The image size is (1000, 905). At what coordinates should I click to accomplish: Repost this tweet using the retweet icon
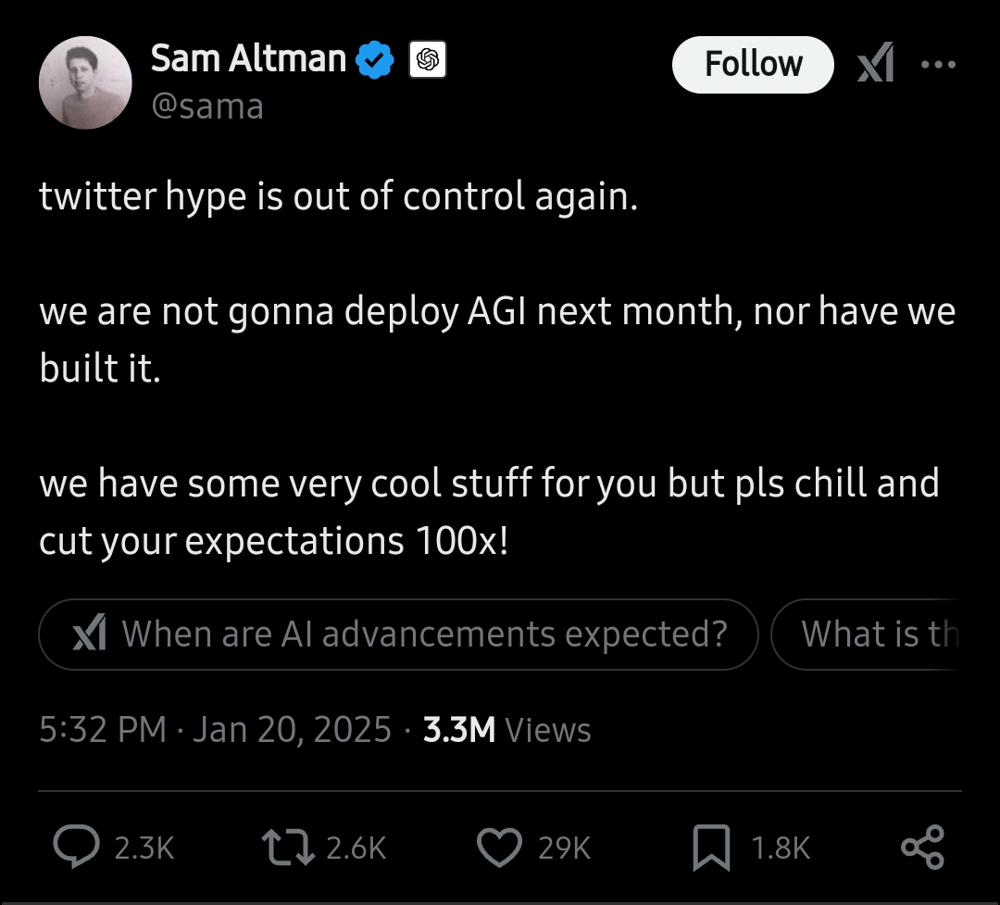point(289,847)
